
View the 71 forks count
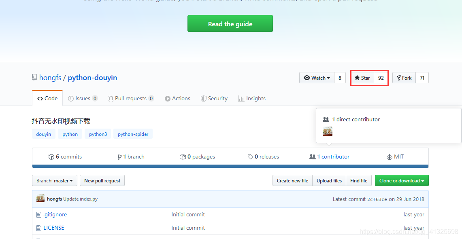(422, 78)
